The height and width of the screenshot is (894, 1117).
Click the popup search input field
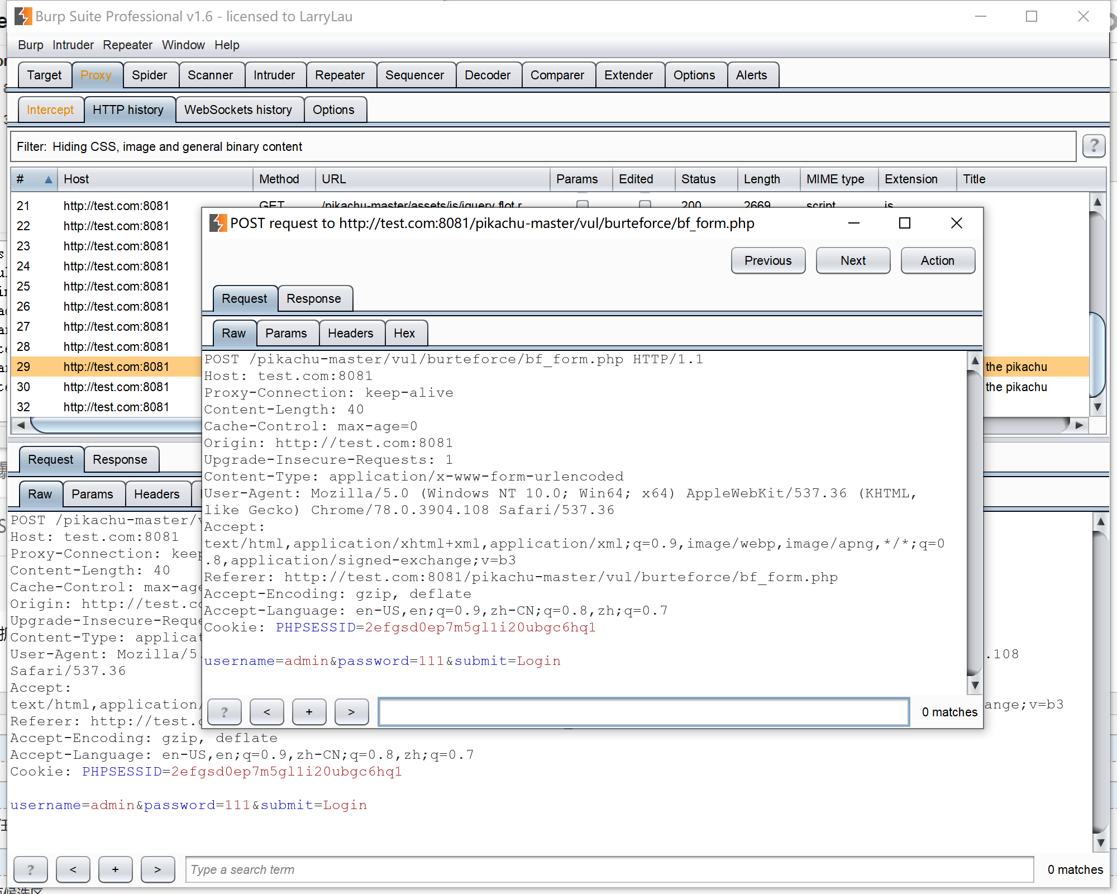pyautogui.click(x=643, y=712)
